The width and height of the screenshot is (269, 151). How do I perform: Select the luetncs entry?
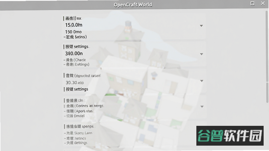(x=75, y=138)
